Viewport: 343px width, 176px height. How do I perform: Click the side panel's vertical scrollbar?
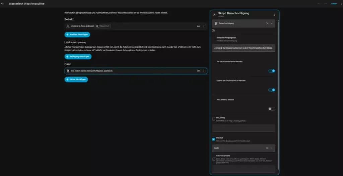278,95
